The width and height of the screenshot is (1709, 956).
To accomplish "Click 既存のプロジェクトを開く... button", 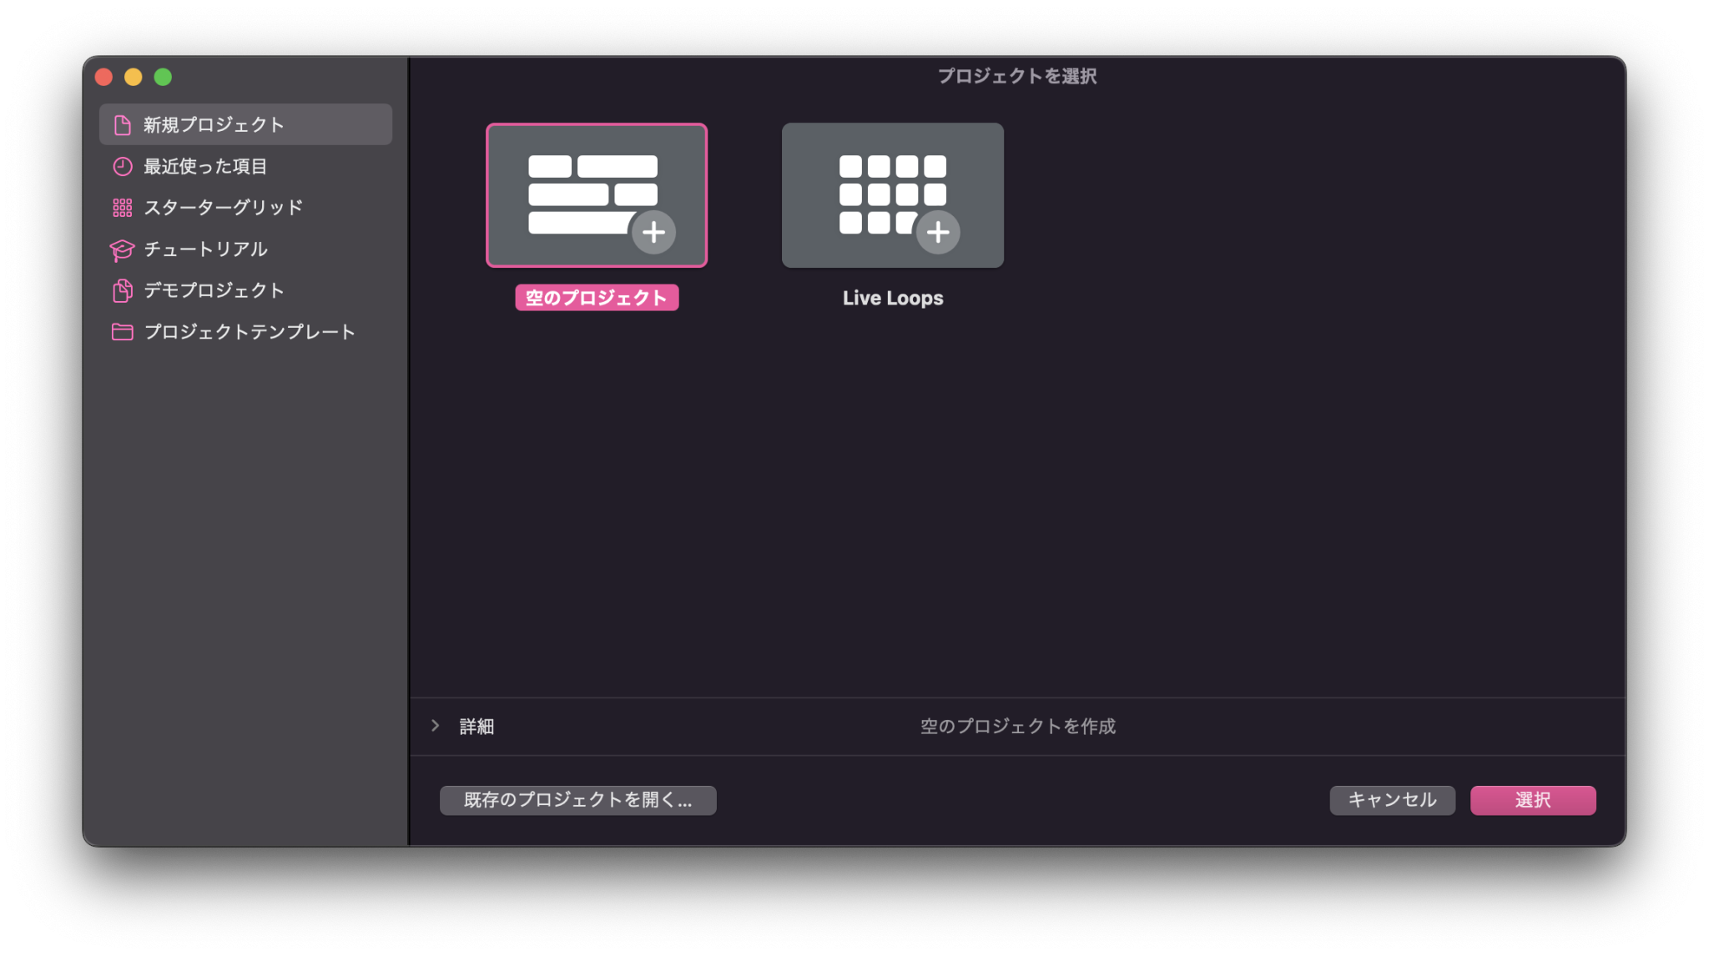I will [x=577, y=799].
